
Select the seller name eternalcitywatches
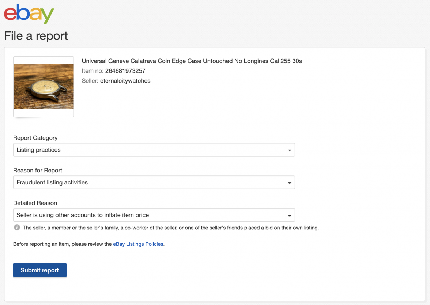coord(125,81)
